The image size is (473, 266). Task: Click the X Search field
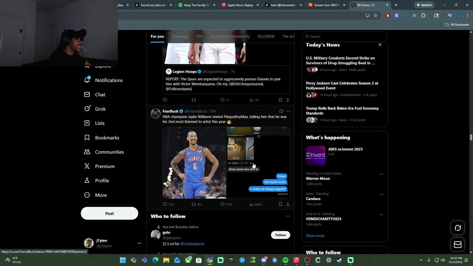(x=345, y=37)
